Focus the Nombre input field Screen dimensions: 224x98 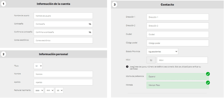point(63,74)
